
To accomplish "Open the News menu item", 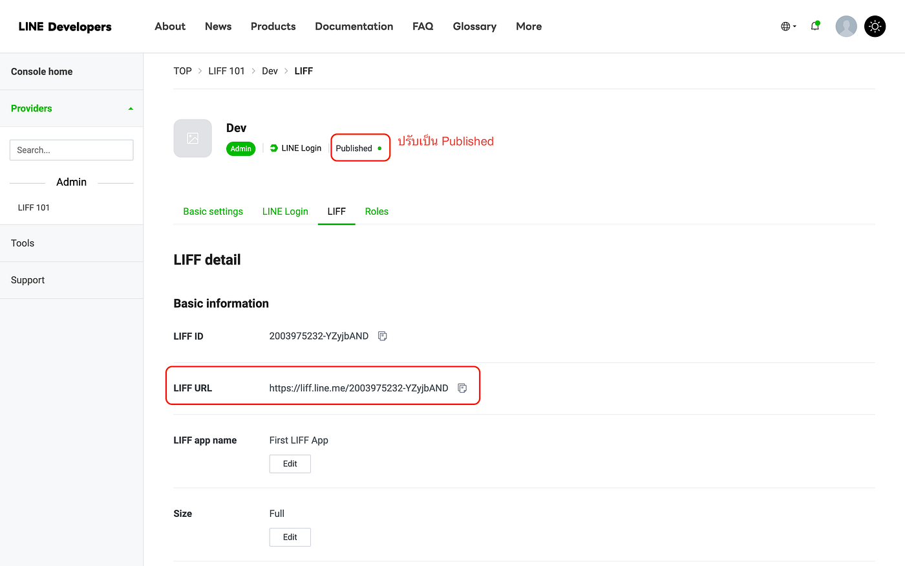I will coord(218,27).
